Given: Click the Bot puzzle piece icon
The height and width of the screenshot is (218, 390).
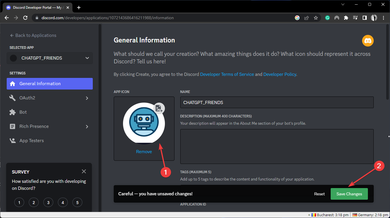Looking at the screenshot, I should [x=13, y=112].
